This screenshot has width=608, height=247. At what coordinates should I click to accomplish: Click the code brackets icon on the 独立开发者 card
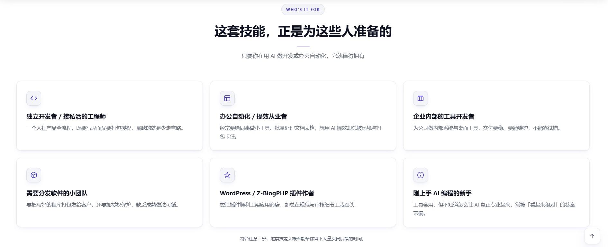tap(34, 98)
